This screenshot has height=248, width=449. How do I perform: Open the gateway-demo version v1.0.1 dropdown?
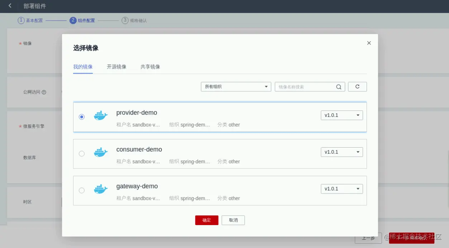(342, 189)
